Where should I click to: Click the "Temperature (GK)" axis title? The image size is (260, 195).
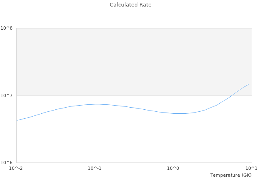coord(231,175)
